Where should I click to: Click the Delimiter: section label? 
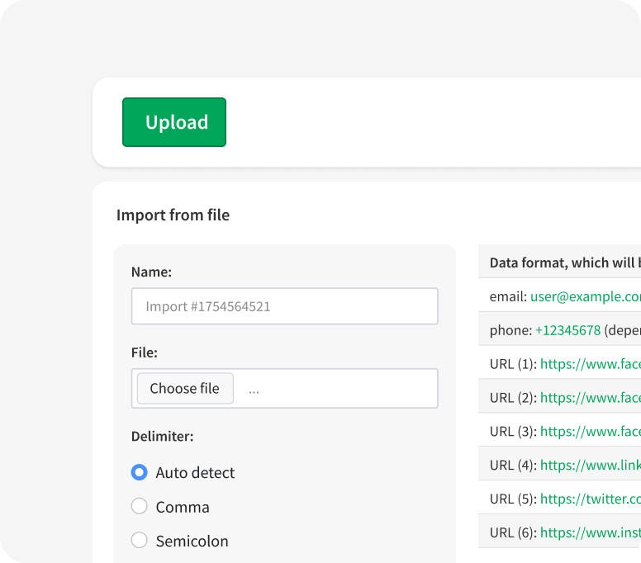pyautogui.click(x=162, y=437)
